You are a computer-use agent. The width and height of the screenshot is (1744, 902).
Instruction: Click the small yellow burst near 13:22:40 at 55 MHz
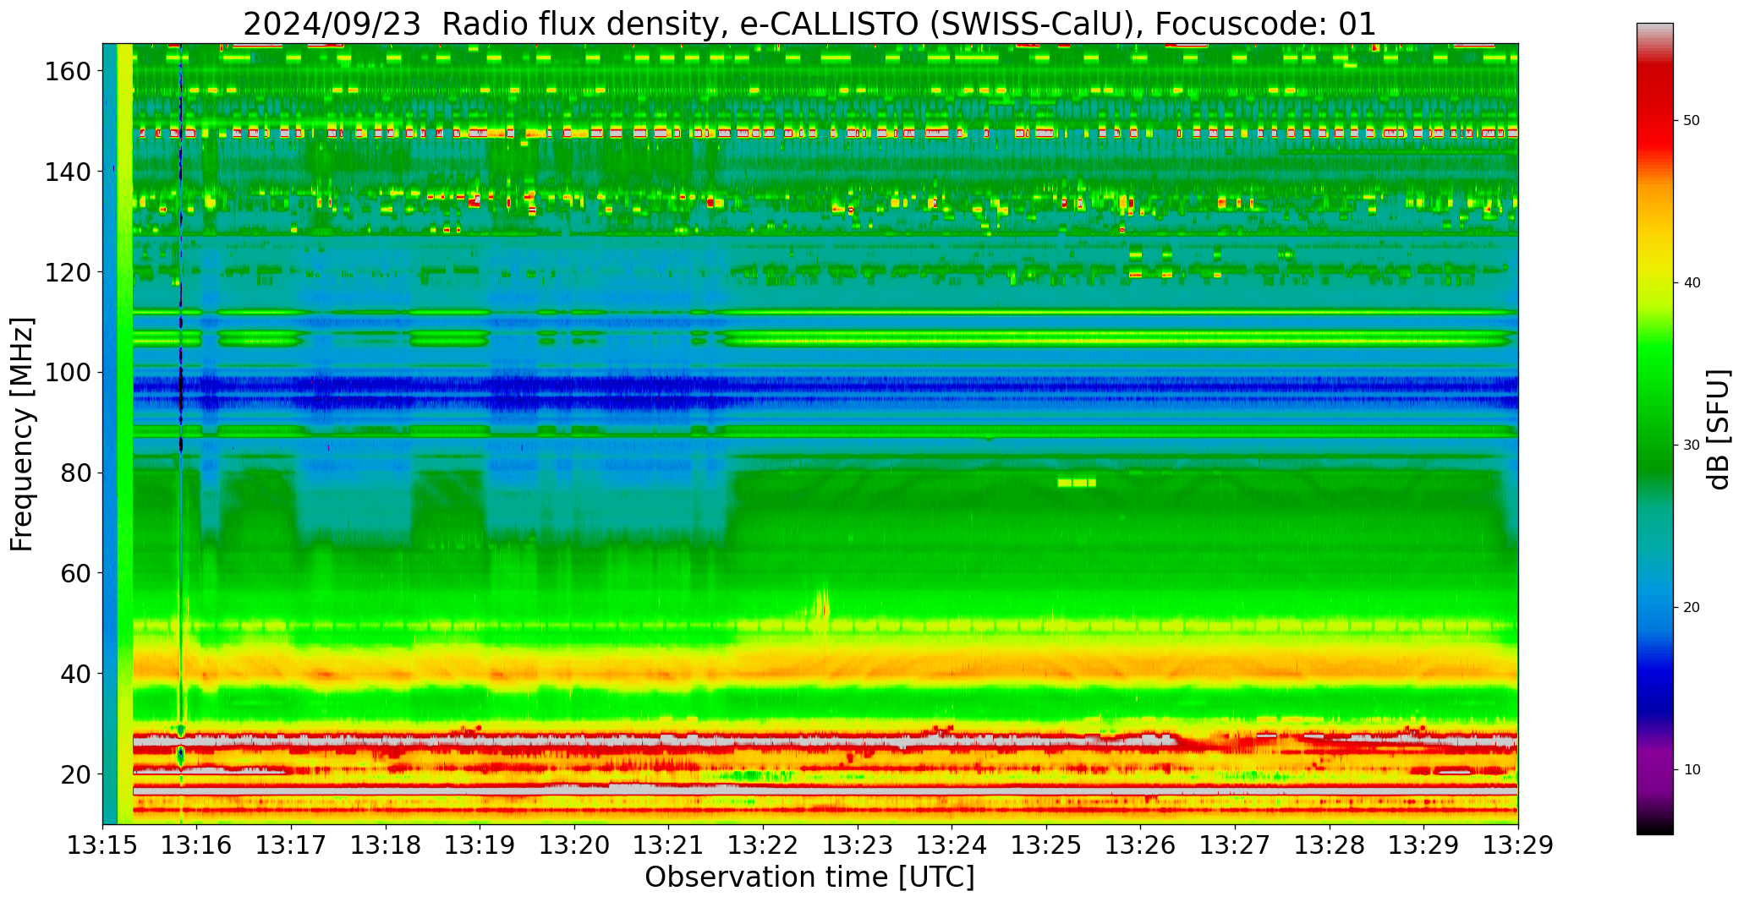[821, 607]
